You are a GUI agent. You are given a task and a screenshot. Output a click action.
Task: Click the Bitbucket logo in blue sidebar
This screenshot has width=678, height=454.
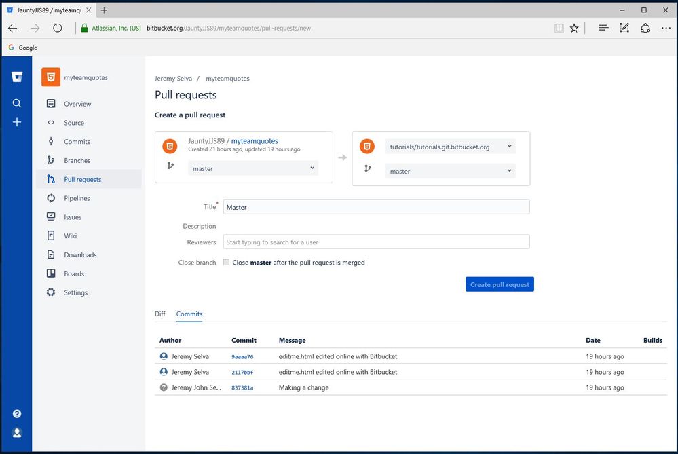tap(17, 77)
